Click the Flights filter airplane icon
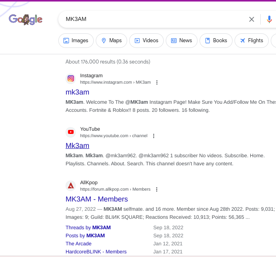Image resolution: width=276 pixels, height=257 pixels. [243, 41]
